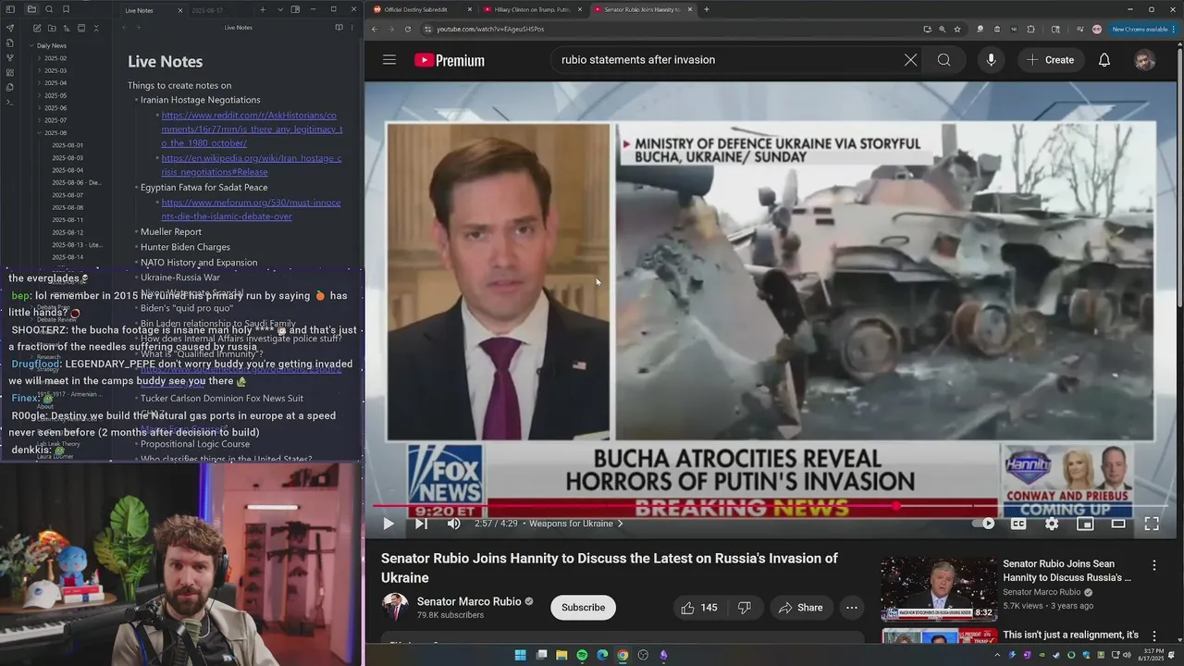Seek on the video progress bar
The width and height of the screenshot is (1184, 666).
(771, 506)
